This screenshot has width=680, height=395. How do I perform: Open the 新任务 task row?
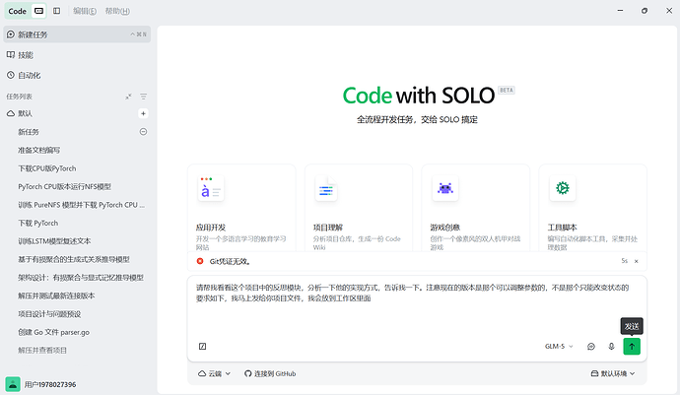point(77,132)
